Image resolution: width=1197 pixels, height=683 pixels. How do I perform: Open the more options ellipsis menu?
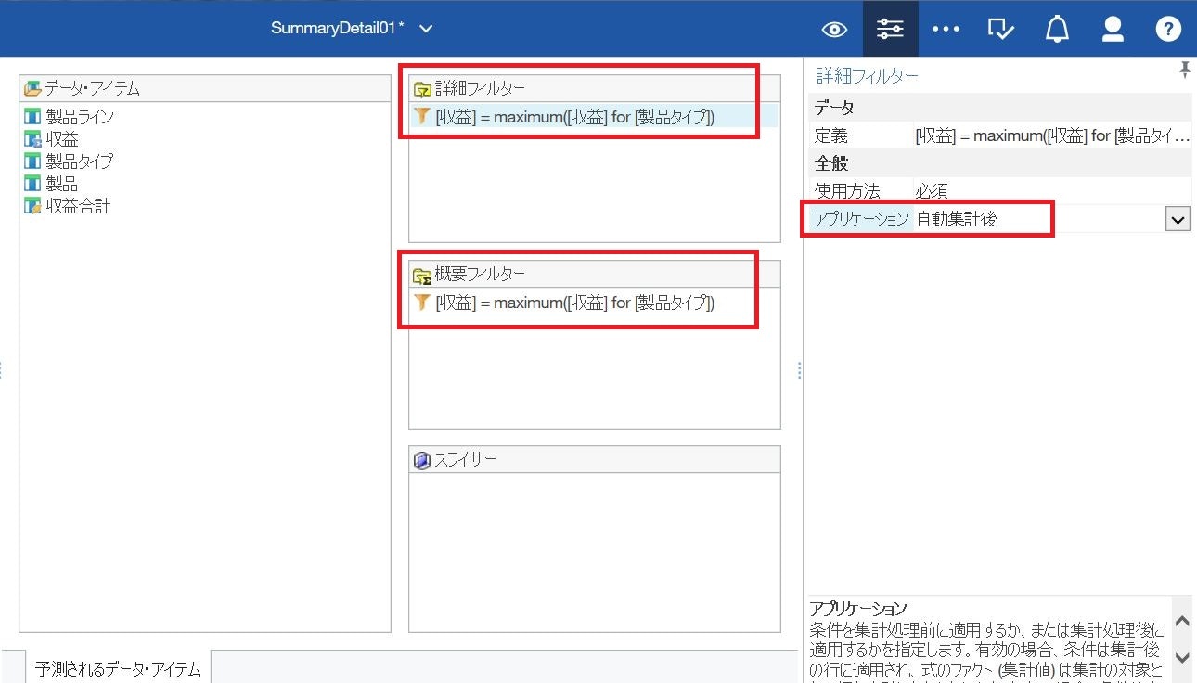coord(946,29)
